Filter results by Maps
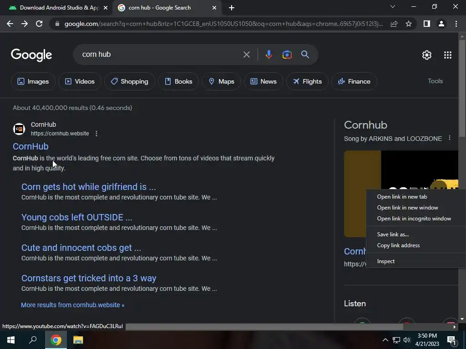The height and width of the screenshot is (349, 466). (222, 81)
